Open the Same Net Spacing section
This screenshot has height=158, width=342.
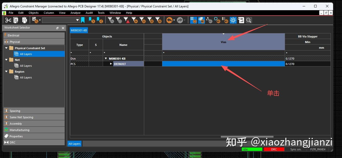click(x=34, y=117)
